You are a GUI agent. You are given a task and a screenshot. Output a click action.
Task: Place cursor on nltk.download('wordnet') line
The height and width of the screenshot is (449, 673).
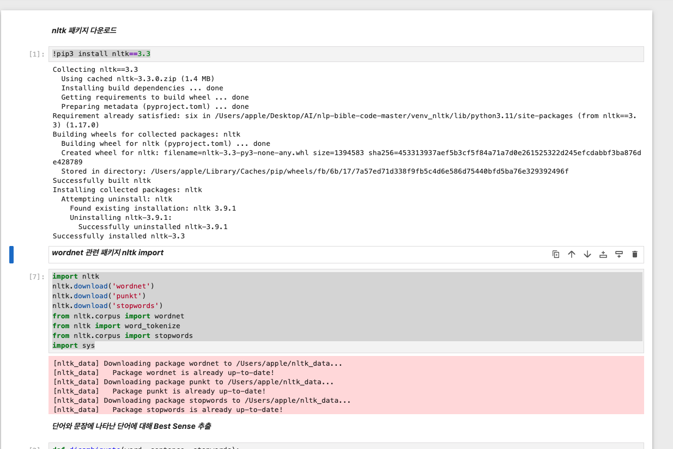(104, 286)
